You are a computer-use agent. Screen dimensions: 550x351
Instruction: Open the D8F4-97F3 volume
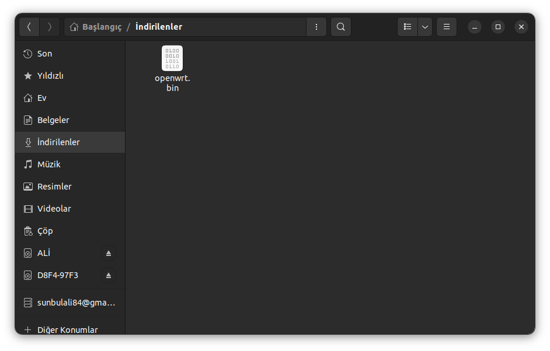(58, 275)
